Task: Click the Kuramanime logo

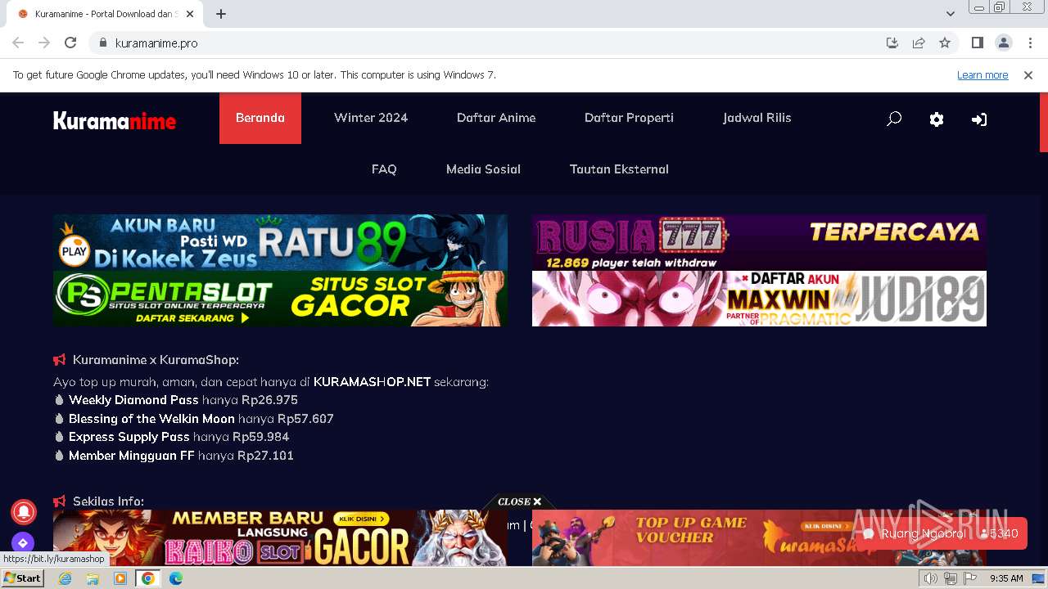Action: click(115, 121)
